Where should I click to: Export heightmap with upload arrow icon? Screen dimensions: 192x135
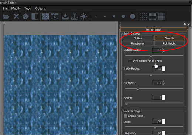(75, 17)
